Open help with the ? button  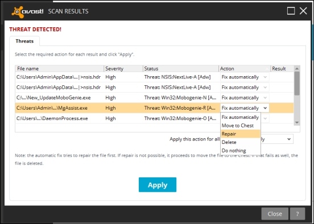point(298,214)
